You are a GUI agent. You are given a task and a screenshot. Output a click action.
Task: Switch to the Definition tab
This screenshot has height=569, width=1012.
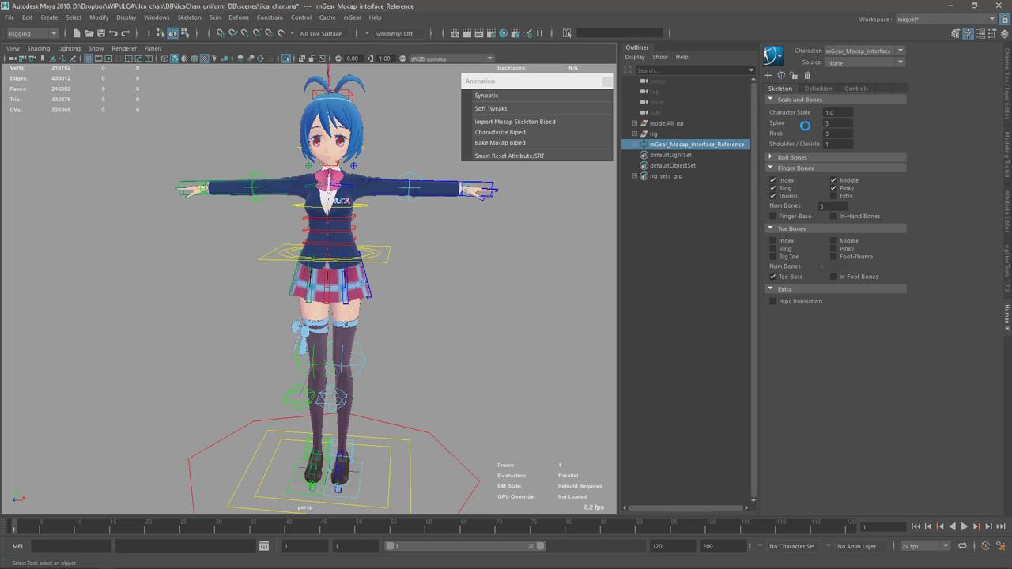tap(818, 89)
